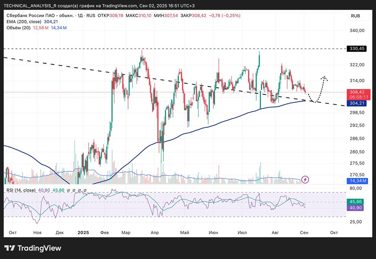Viewport: 376px width, 259px height.
Task: Click the 322,00 price scale value
Action: pyautogui.click(x=357, y=65)
